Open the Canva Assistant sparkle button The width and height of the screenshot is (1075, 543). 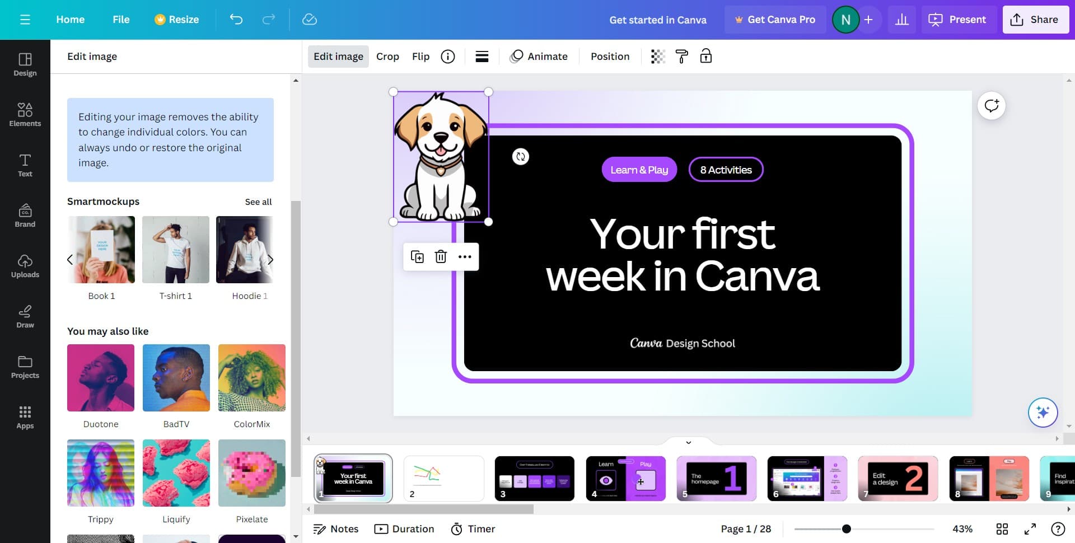coord(1042,413)
